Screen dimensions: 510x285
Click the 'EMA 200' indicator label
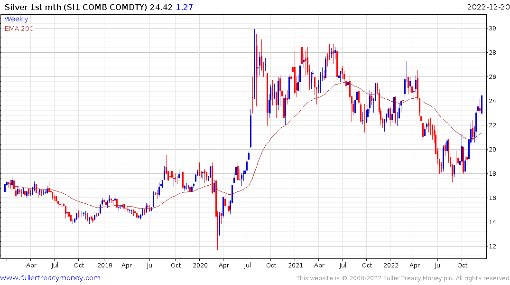(19, 28)
